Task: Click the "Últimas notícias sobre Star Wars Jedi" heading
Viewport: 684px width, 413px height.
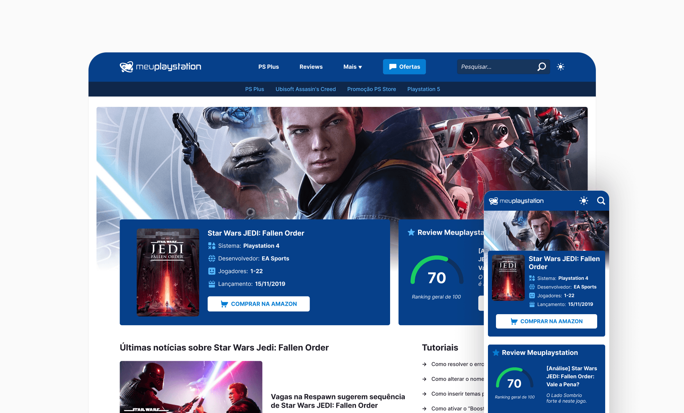Action: point(224,348)
